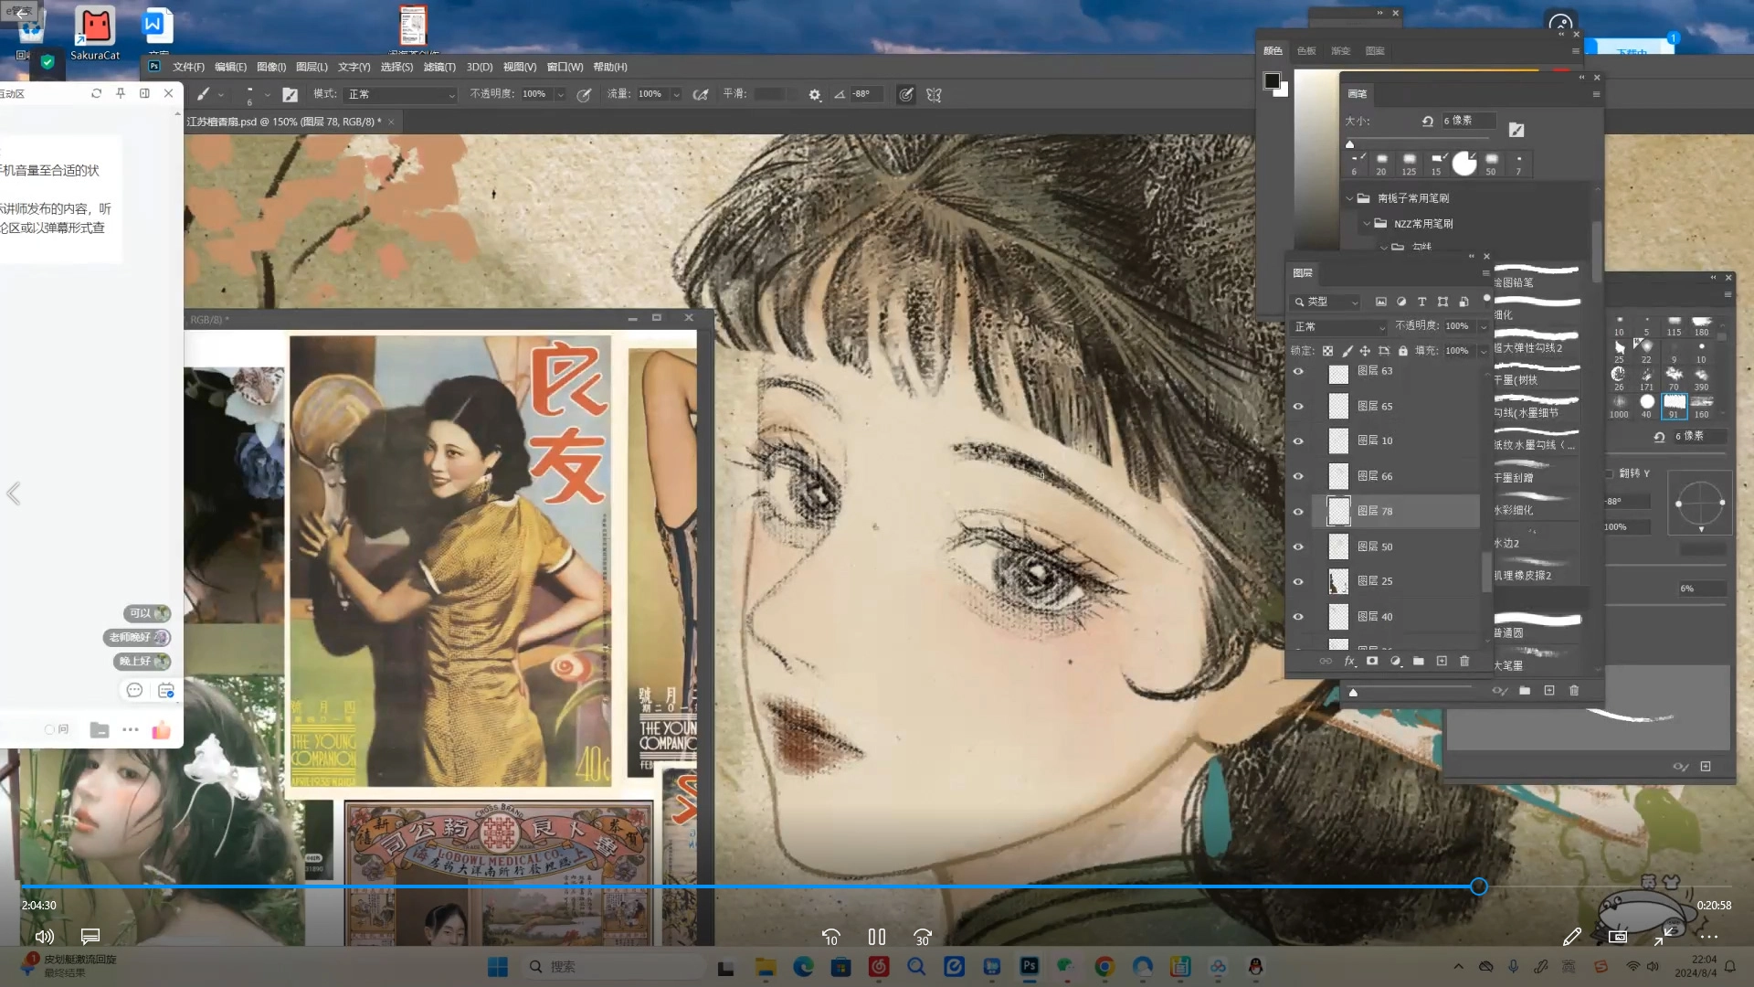Hide layer 图层 63 visibility eye
Viewport: 1754px width, 987px height.
click(x=1298, y=371)
